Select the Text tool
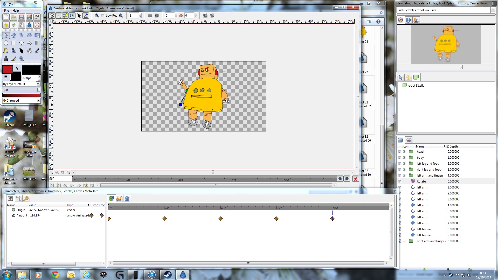 tap(6, 59)
